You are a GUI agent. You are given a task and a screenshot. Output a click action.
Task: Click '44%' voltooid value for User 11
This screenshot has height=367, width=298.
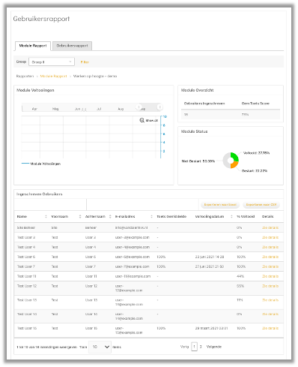click(240, 276)
